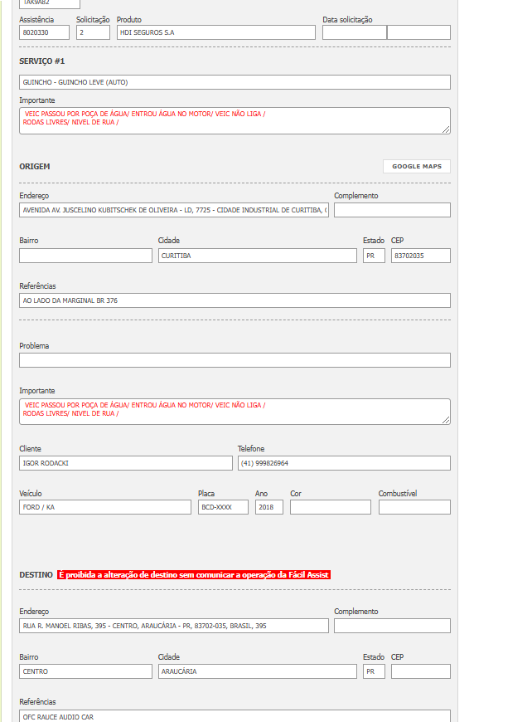Click the Destino Bairro field CENTRO
532x722 pixels.
coord(85,671)
